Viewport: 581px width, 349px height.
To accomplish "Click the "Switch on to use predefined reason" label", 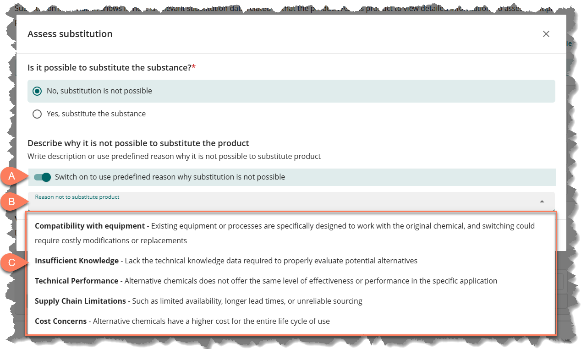I will 170,177.
